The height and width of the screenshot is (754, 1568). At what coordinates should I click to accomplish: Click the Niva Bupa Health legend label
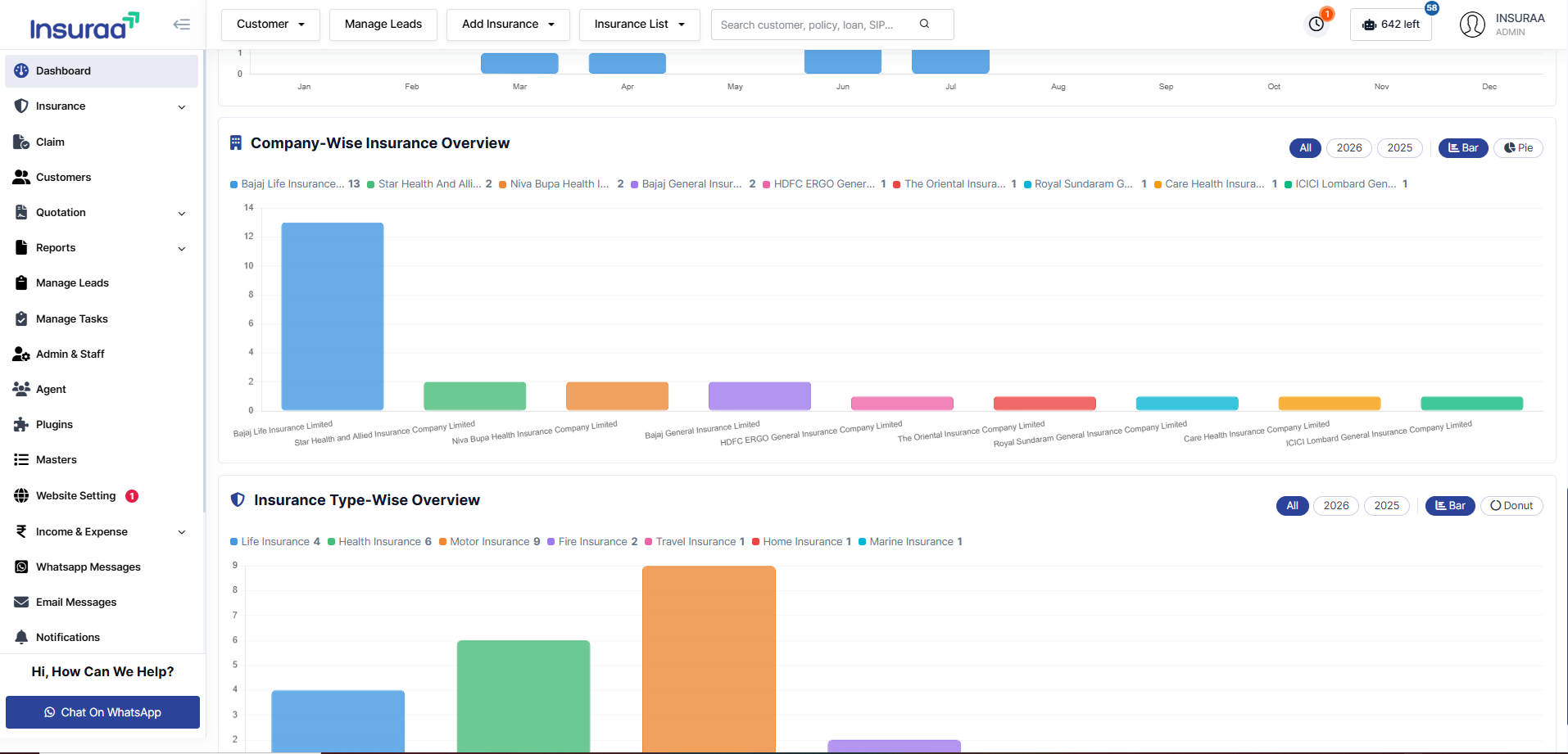pos(567,184)
